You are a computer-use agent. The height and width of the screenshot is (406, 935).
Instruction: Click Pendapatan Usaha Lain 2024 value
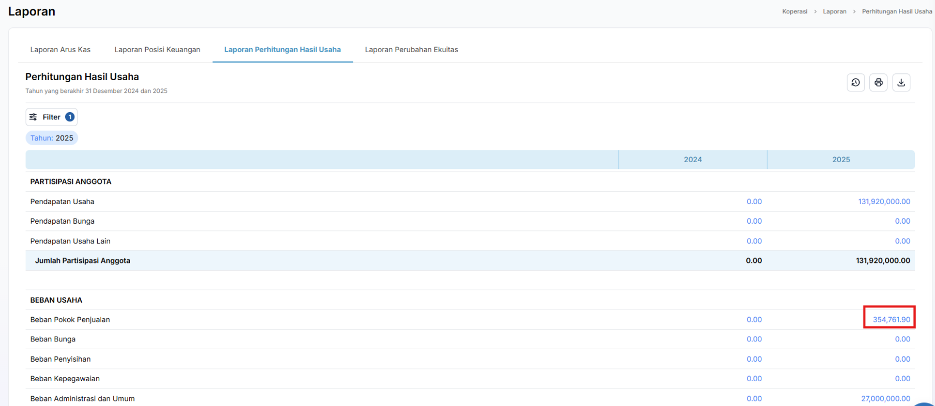pyautogui.click(x=754, y=241)
